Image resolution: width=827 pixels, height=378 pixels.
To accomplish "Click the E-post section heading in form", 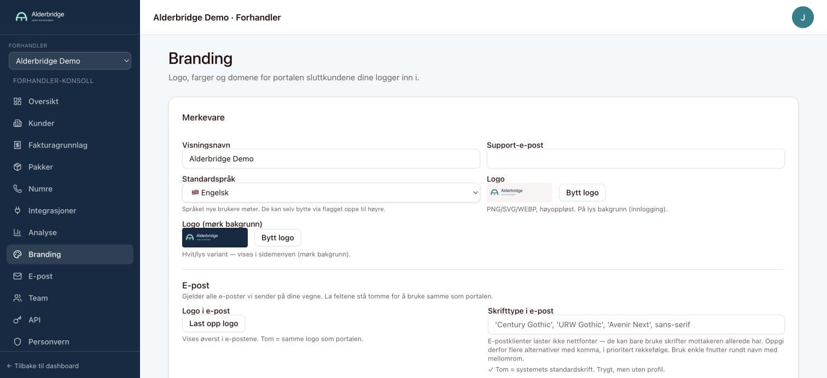I will [x=196, y=285].
